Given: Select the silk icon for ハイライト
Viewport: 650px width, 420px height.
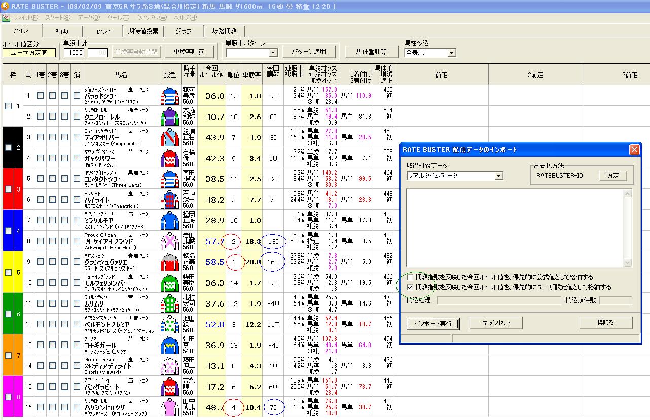Looking at the screenshot, I should click(169, 200).
